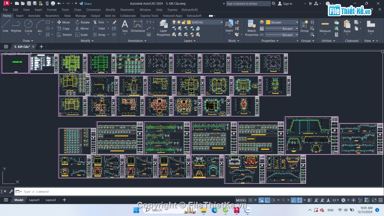The height and width of the screenshot is (216, 384).
Task: Click Sign In
Action: pyautogui.click(x=285, y=4)
